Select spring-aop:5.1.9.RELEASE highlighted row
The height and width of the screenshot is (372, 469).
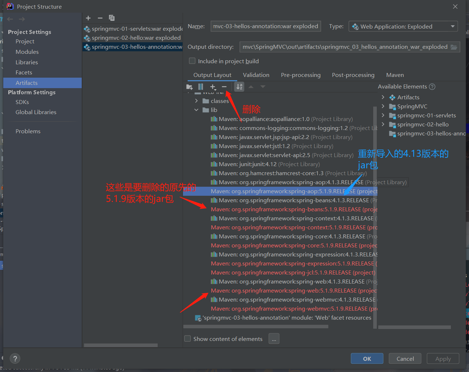[x=280, y=191]
